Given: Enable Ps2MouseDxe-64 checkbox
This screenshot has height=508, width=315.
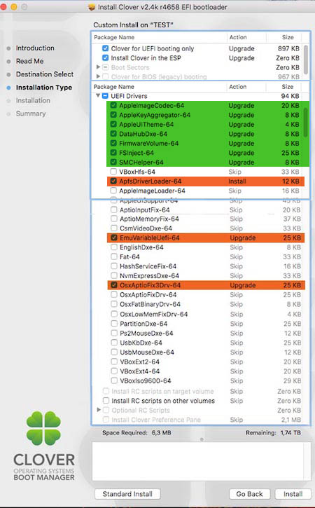Looking at the screenshot, I should pyautogui.click(x=114, y=333).
